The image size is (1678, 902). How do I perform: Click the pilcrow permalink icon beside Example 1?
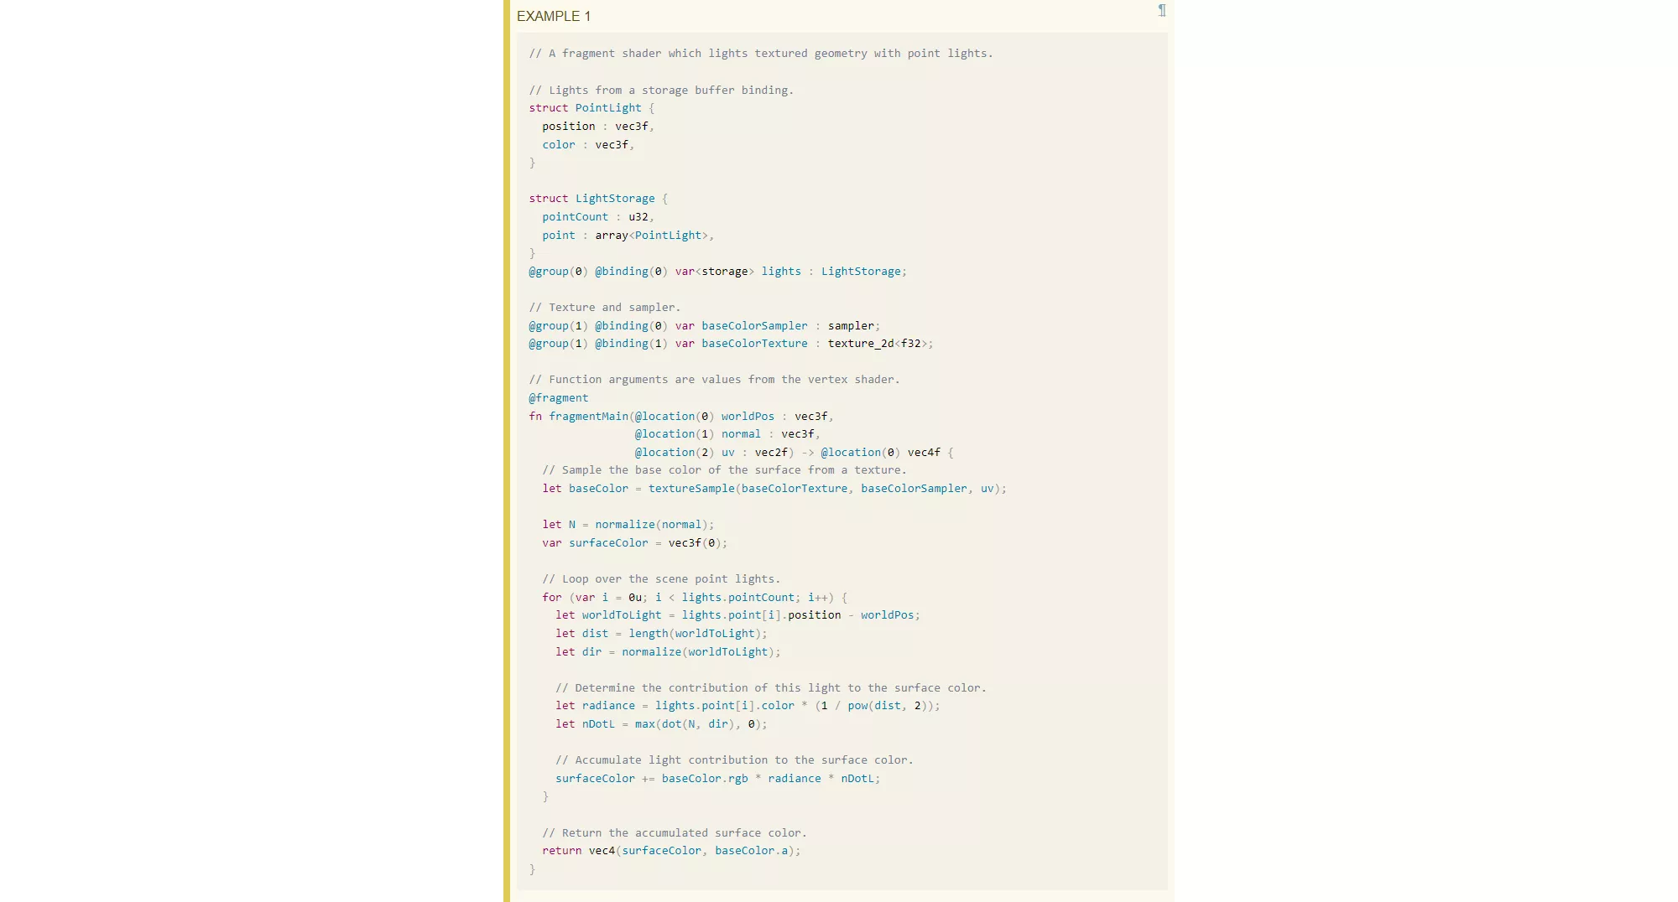click(1162, 11)
